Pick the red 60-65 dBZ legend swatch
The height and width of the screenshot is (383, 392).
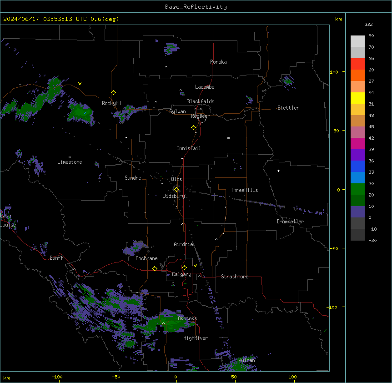point(357,64)
